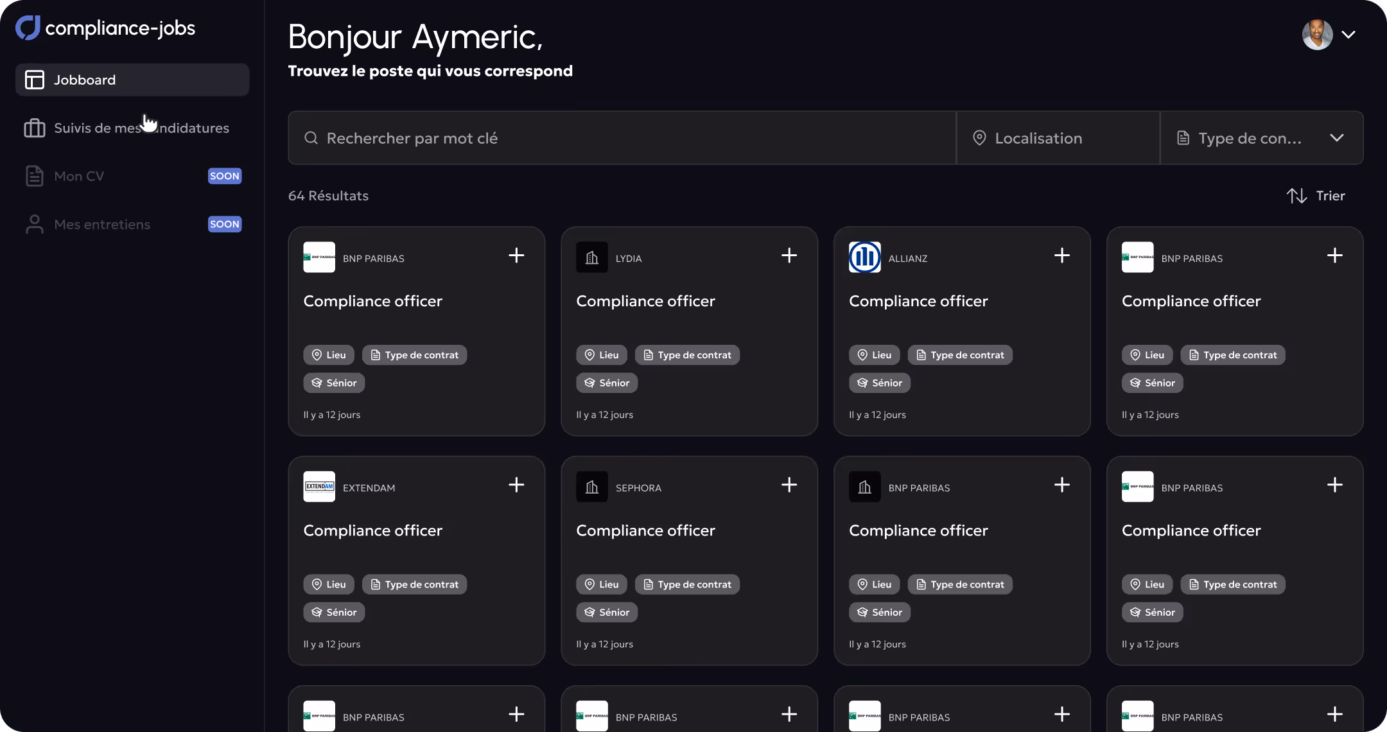Click the Trier sort button

(x=1329, y=196)
